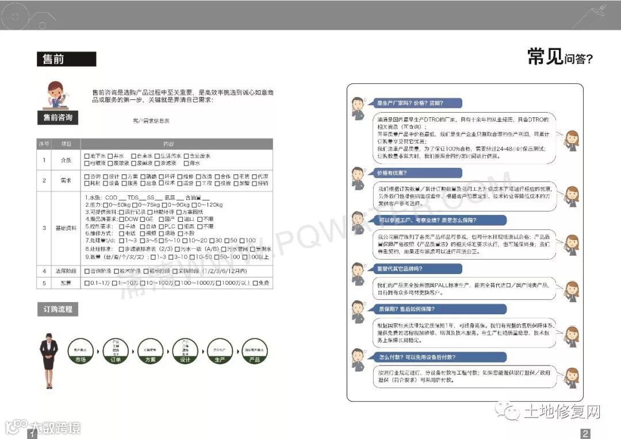
Task: Click the arrow between 生产 and 产品 circles
Action: point(237,351)
